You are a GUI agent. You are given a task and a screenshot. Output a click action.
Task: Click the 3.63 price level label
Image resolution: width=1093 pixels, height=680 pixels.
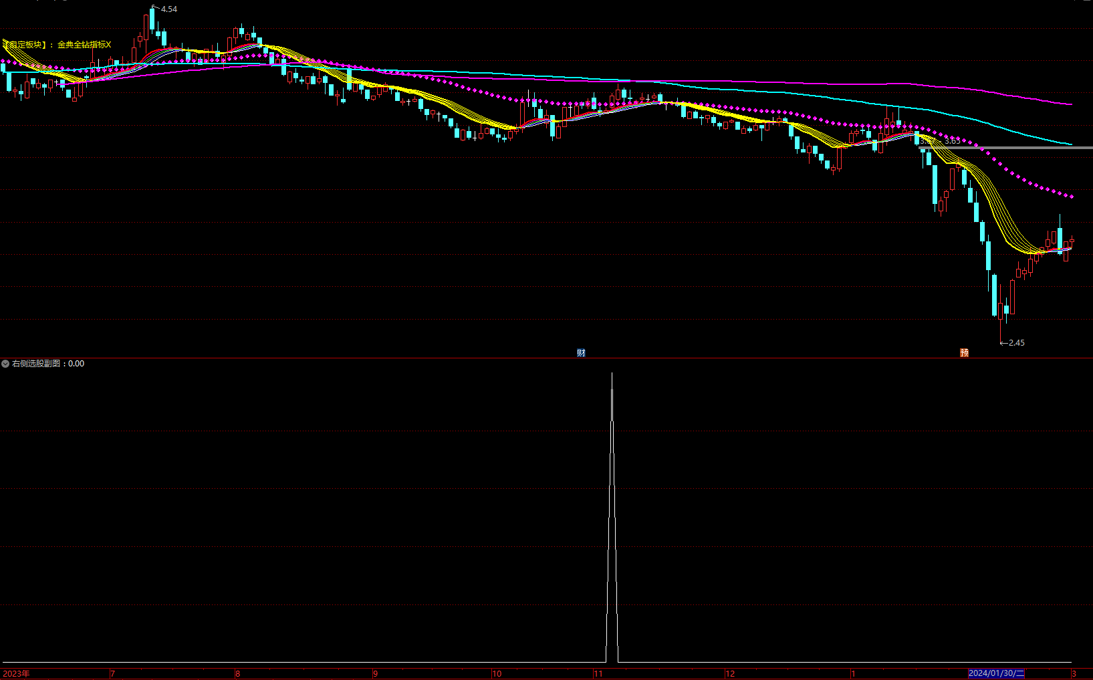click(x=952, y=141)
